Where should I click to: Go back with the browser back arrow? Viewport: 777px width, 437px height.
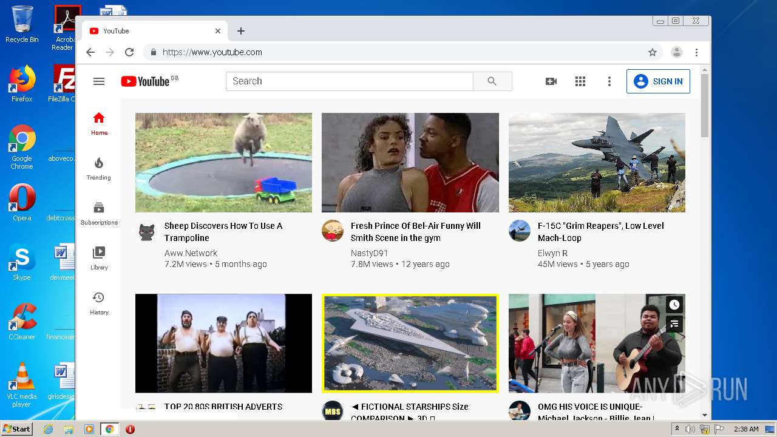[x=90, y=52]
